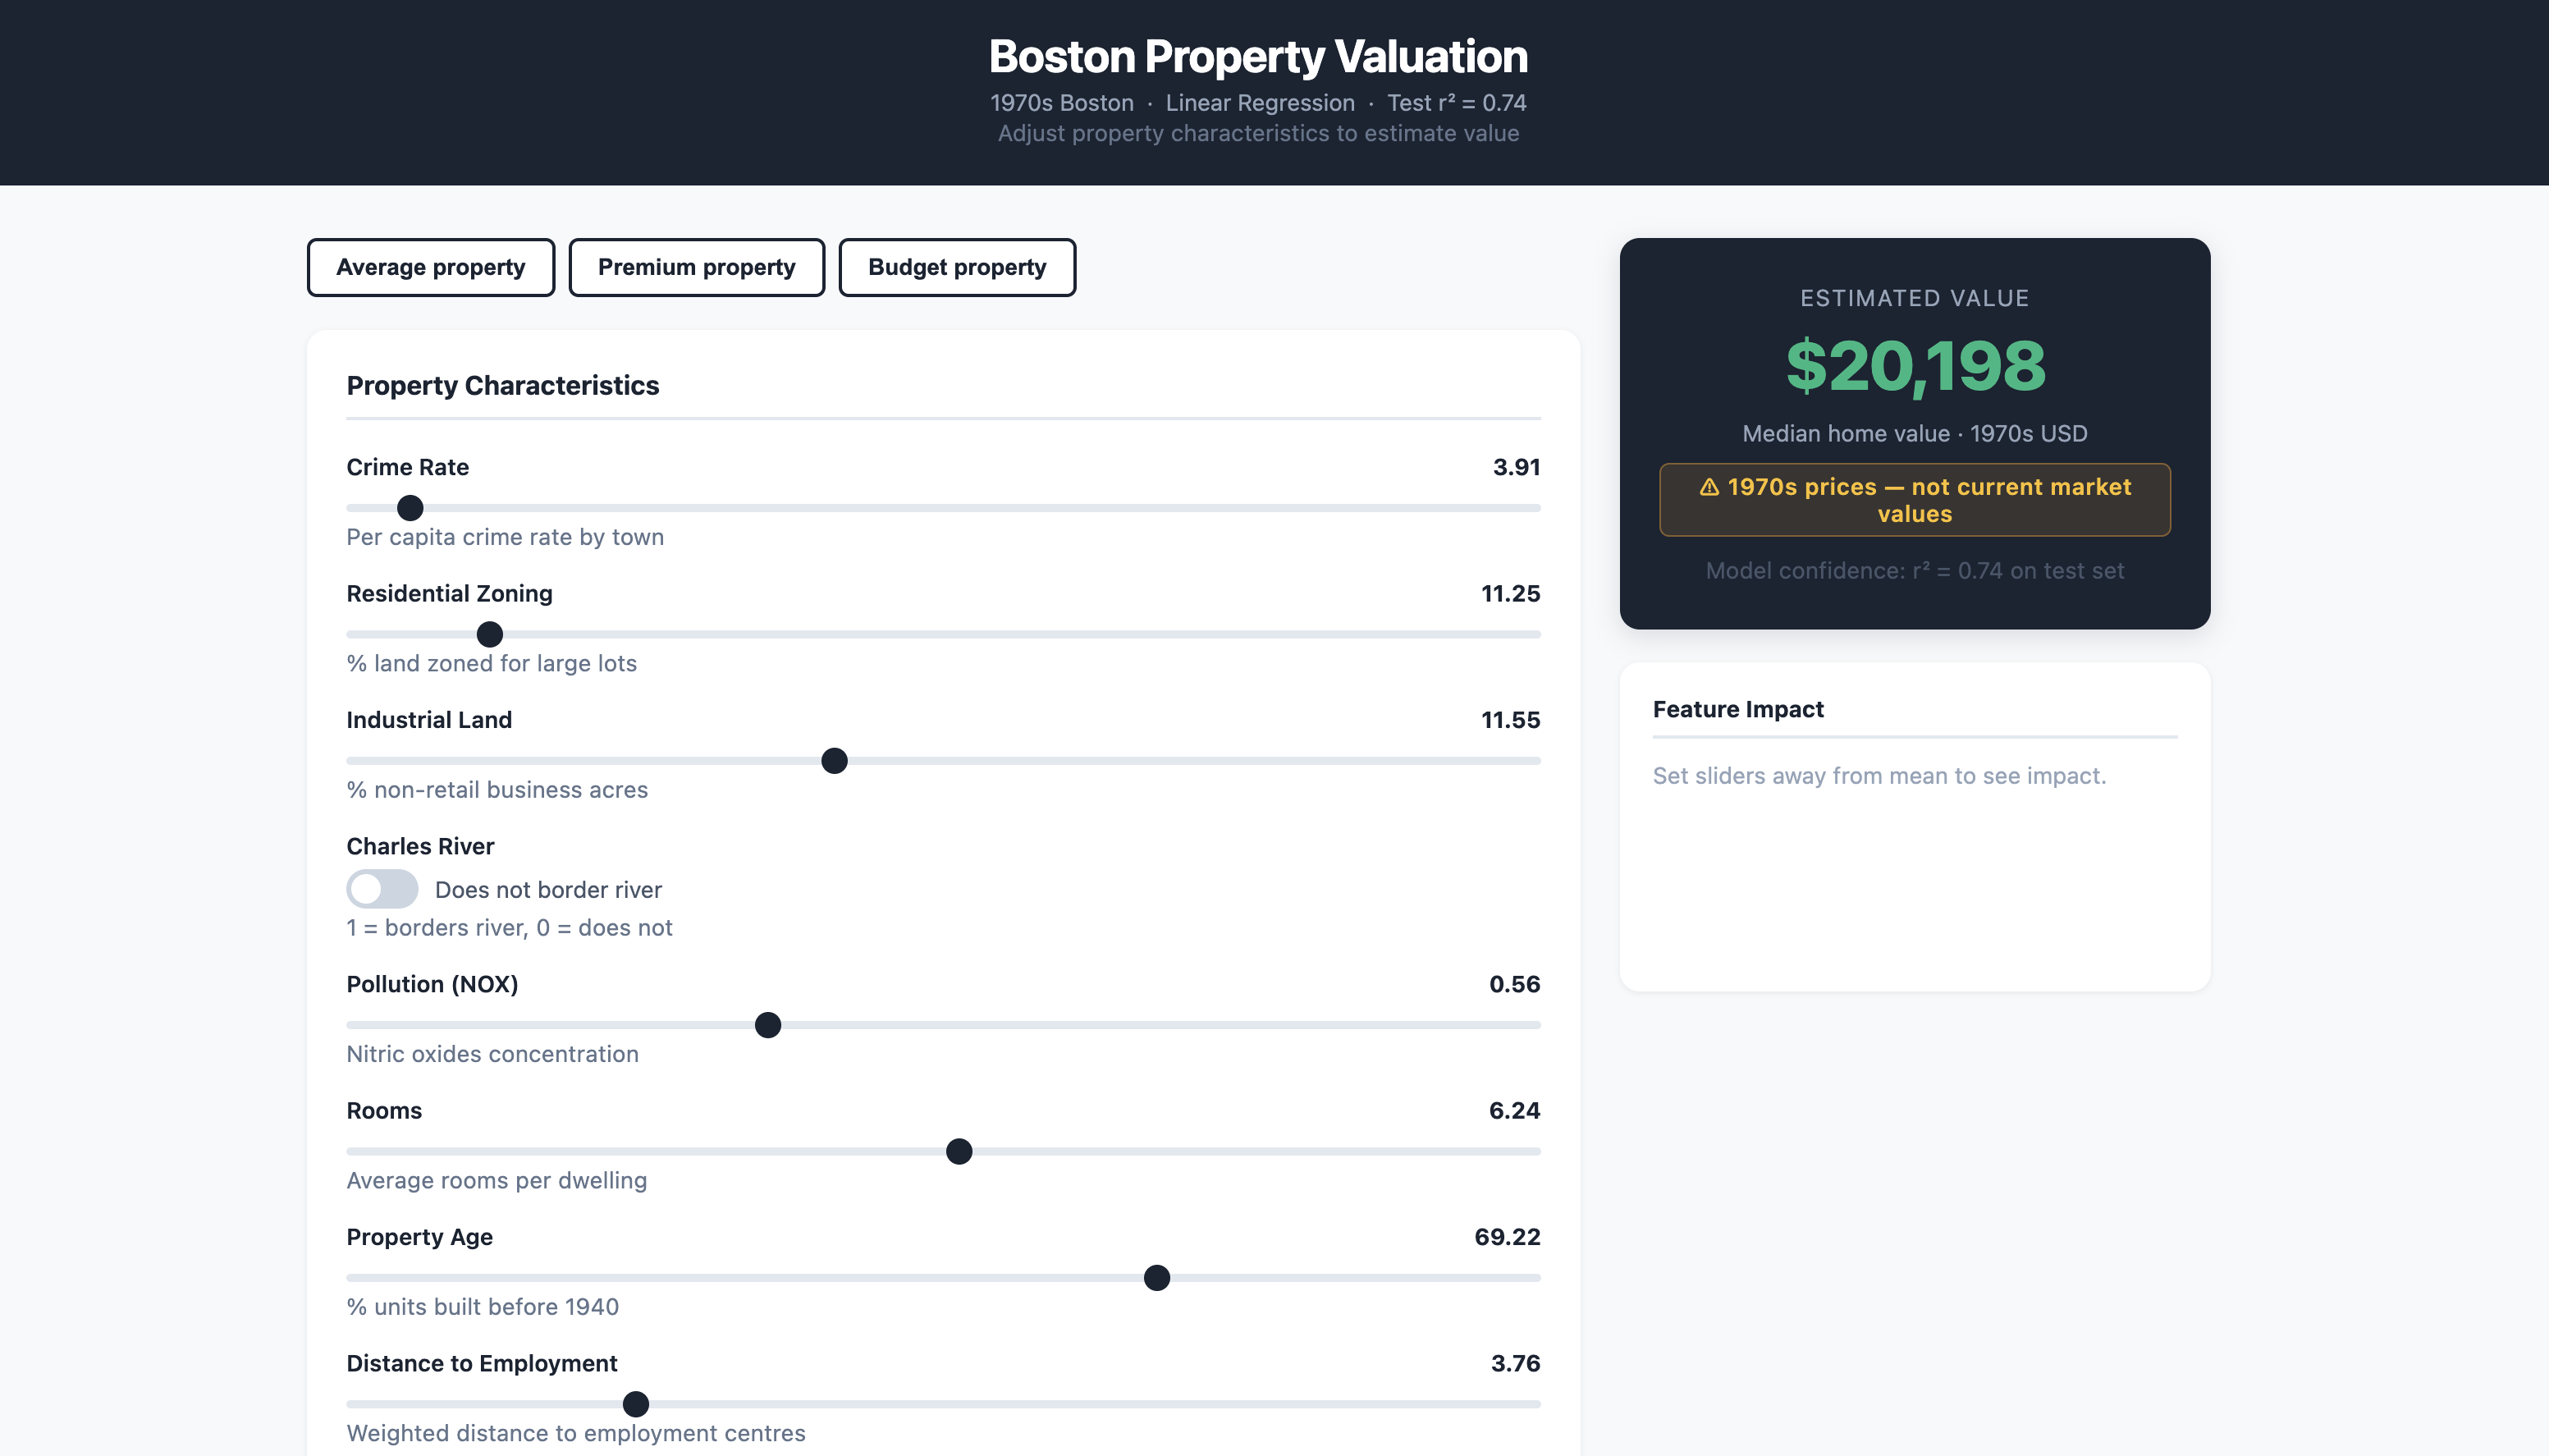This screenshot has height=1456, width=2549.
Task: Click the Rooms value 6.24
Action: pos(1514,1110)
